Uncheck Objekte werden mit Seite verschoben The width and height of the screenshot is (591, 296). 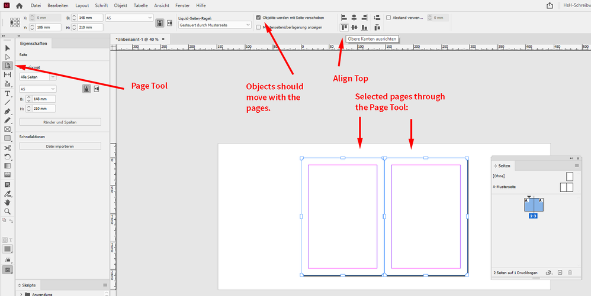(x=258, y=18)
